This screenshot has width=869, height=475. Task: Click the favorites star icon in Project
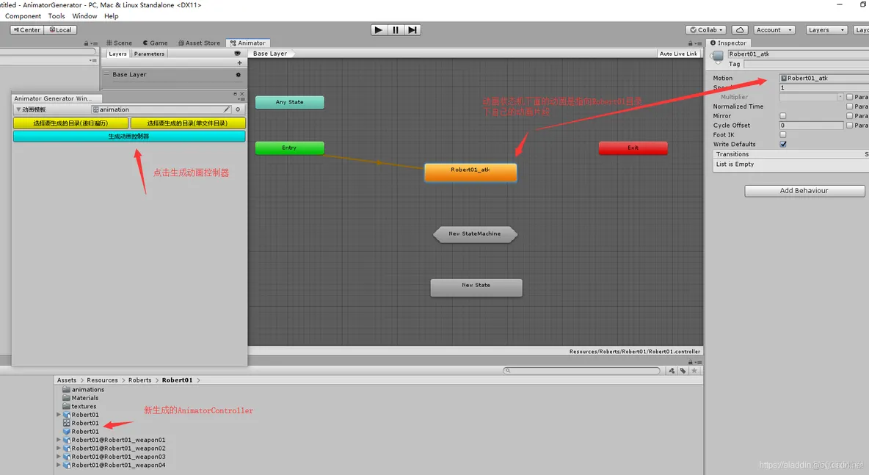tap(694, 371)
